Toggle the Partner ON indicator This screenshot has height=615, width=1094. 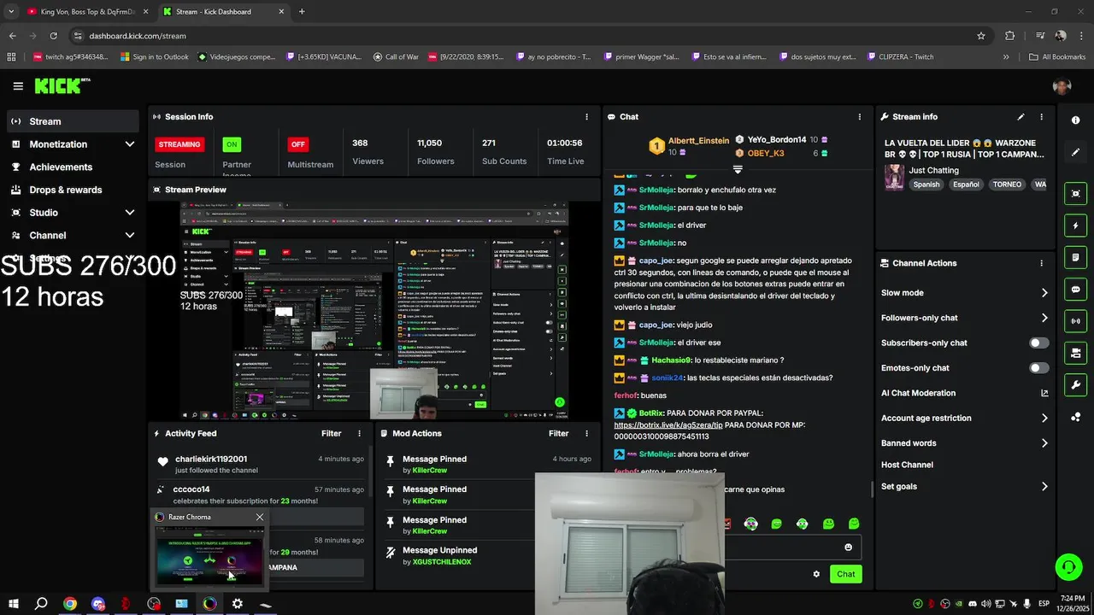pos(232,144)
